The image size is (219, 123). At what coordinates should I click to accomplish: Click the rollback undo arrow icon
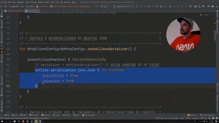pos(190,6)
